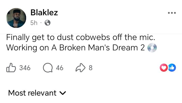View the 346 likes count
The image size is (182, 103).
[25, 68]
